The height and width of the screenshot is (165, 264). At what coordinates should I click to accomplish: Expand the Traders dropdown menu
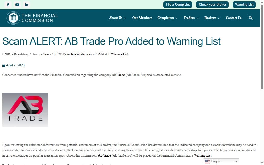tap(191, 18)
